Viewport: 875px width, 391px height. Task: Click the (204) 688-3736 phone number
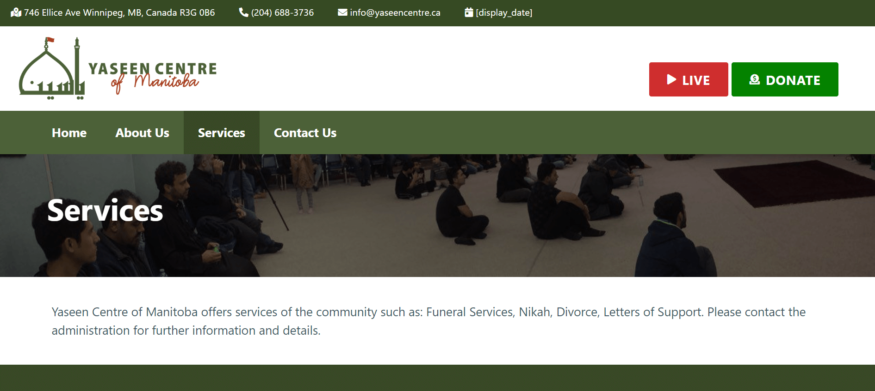coord(282,12)
